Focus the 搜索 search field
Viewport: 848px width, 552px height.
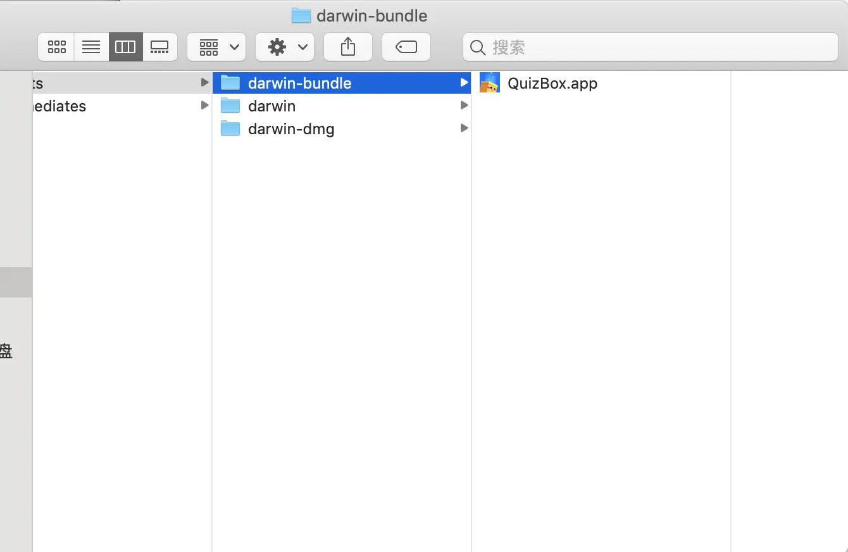(x=651, y=47)
